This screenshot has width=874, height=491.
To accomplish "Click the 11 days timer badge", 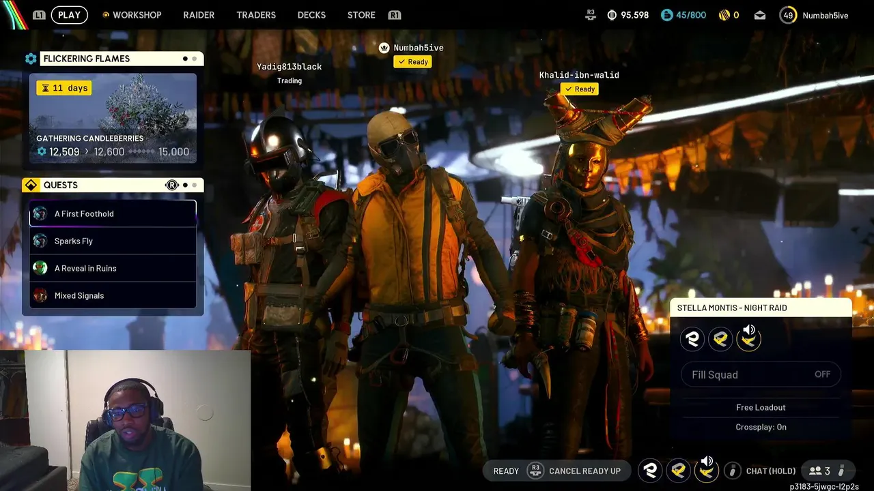I will [x=64, y=88].
